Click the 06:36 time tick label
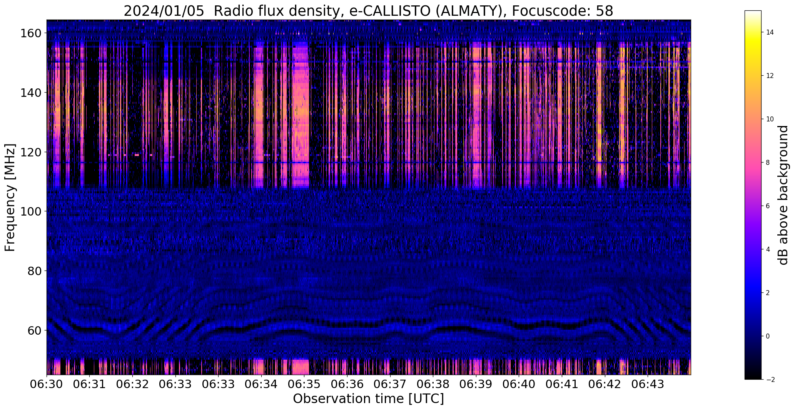This screenshot has width=795, height=410. [x=347, y=385]
